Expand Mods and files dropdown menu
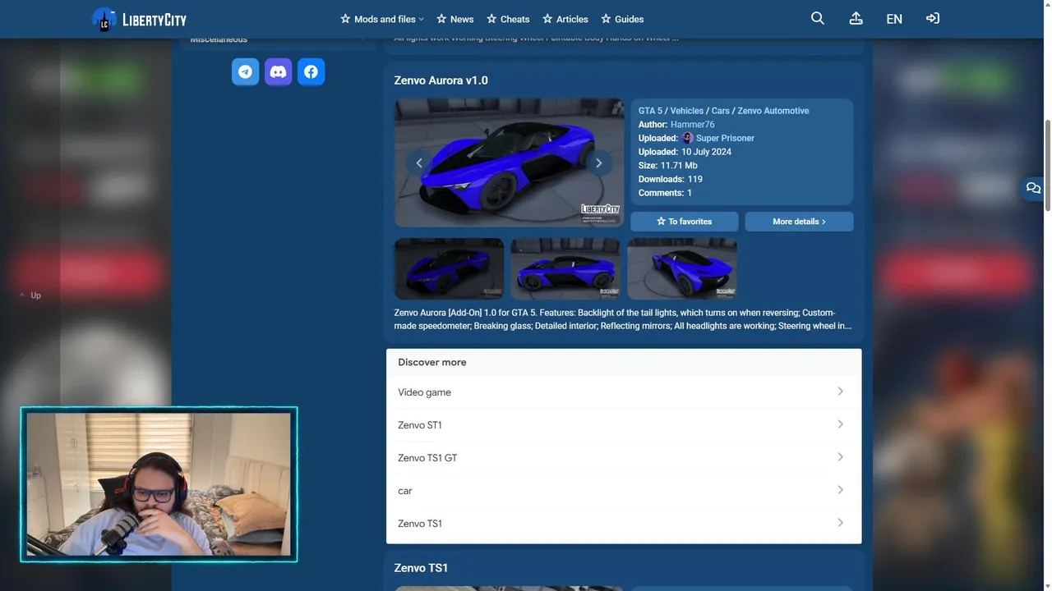This screenshot has height=591, width=1052. (382, 19)
